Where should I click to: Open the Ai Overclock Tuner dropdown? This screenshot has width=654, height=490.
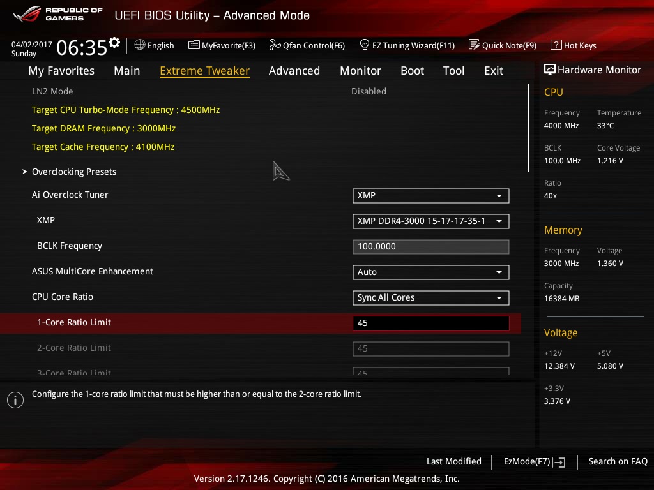point(431,196)
